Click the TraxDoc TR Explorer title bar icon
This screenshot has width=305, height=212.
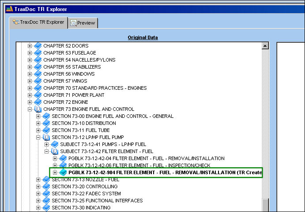point(9,9)
